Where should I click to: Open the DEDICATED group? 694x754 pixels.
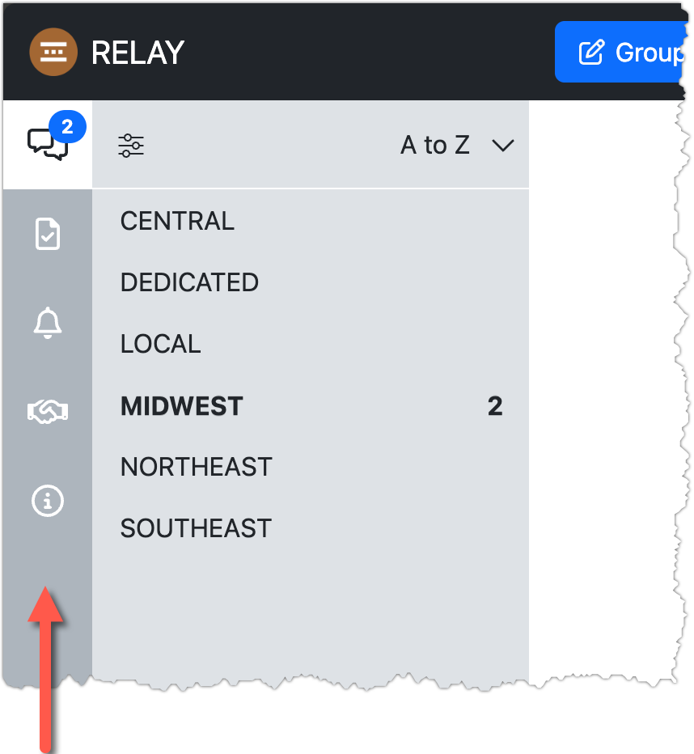point(189,282)
